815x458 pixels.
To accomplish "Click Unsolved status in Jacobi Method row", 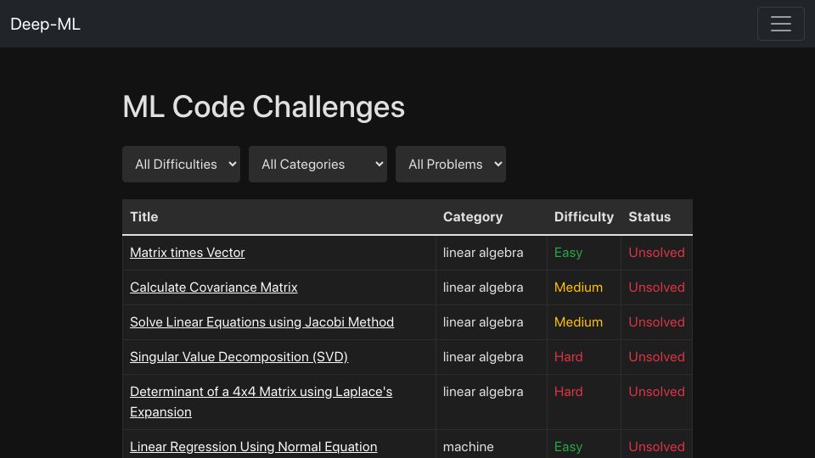I will (x=656, y=322).
